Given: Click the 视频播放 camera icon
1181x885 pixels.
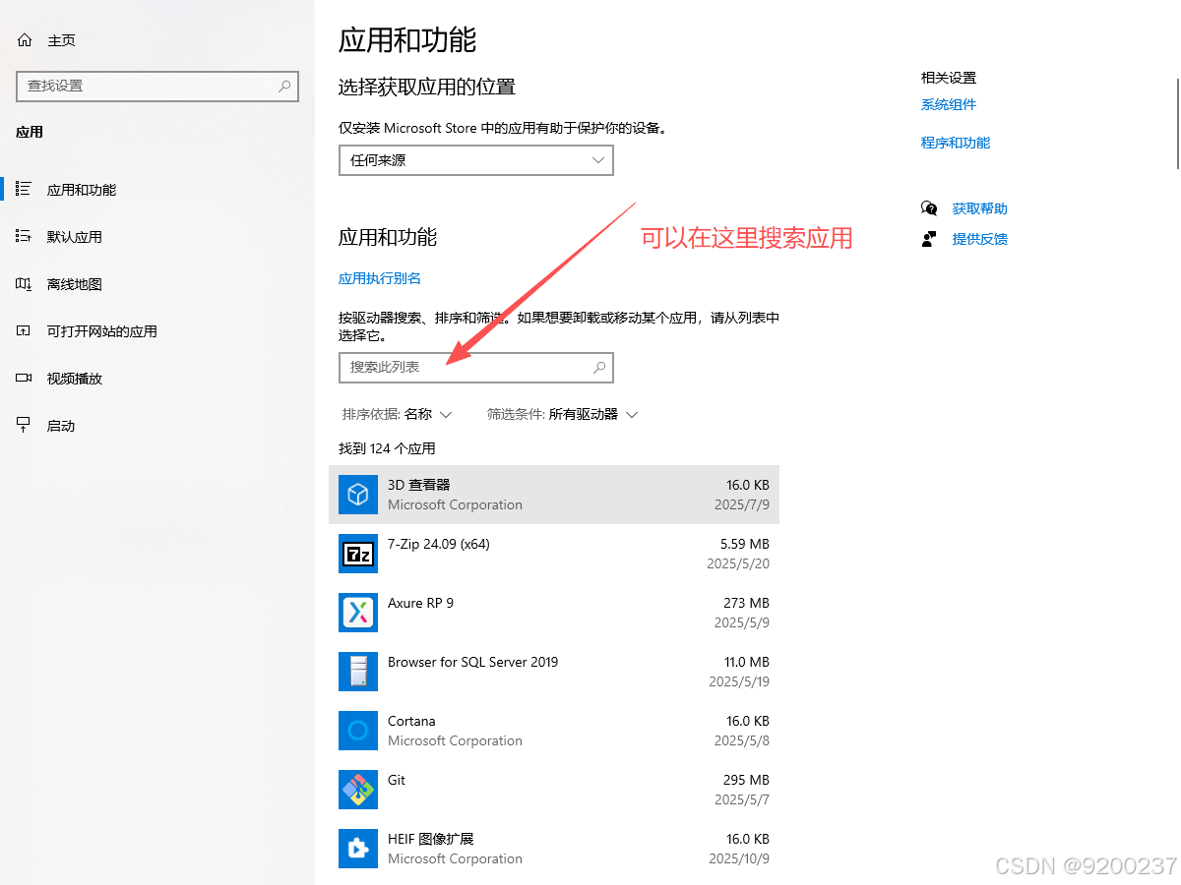Looking at the screenshot, I should 24,378.
